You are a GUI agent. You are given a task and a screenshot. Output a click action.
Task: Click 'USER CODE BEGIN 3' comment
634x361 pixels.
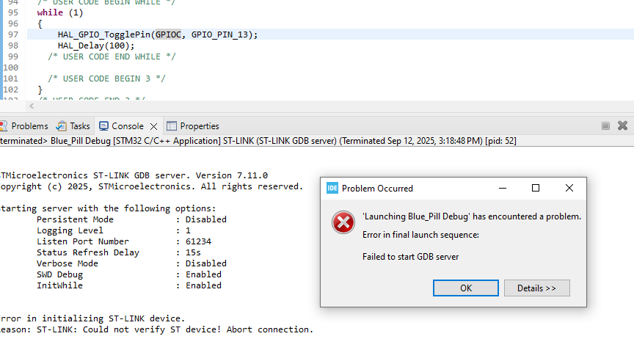click(106, 79)
